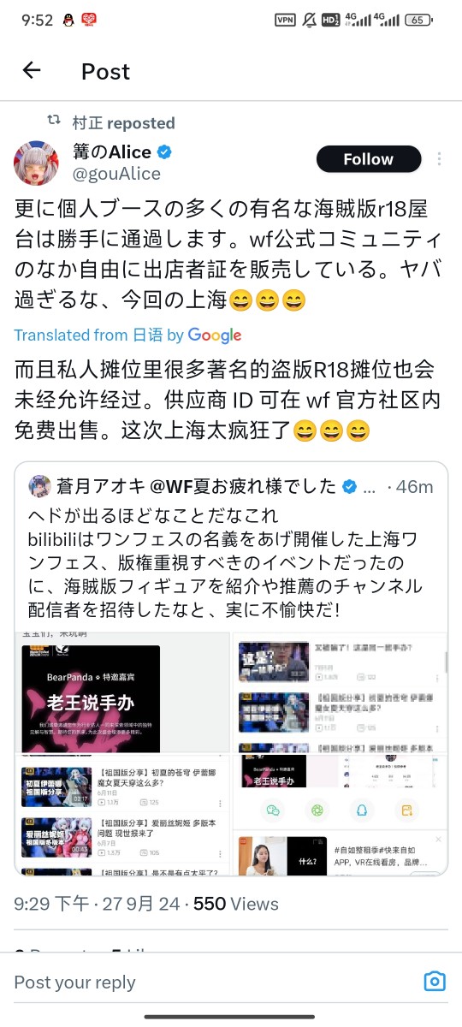Open the camera icon in reply bar
The image size is (462, 1027).
435,981
